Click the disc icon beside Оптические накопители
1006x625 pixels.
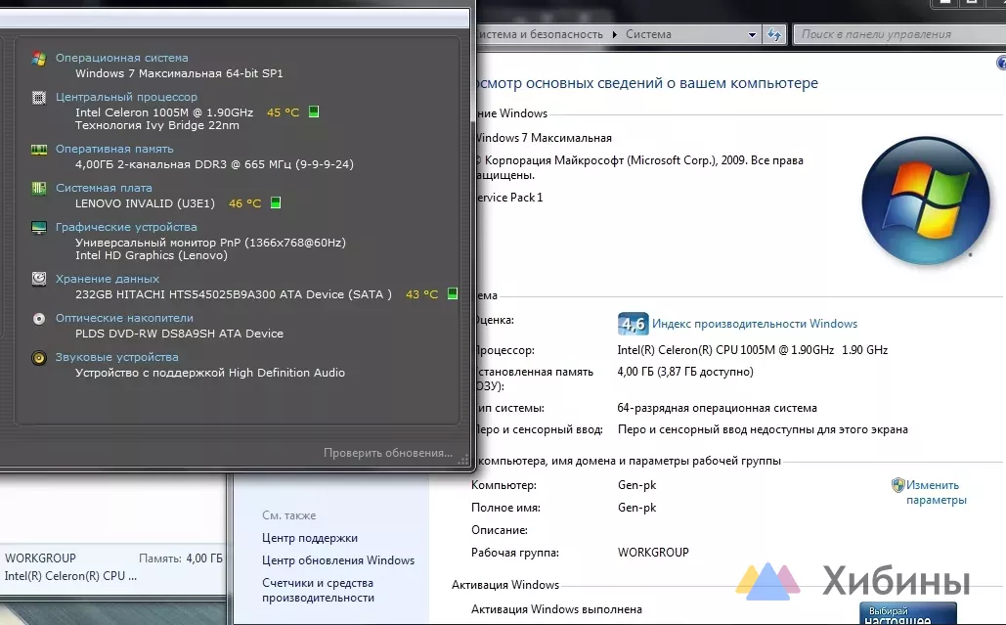pos(39,318)
